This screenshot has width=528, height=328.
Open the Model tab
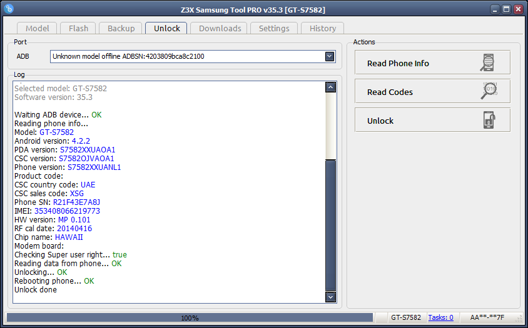click(x=38, y=28)
